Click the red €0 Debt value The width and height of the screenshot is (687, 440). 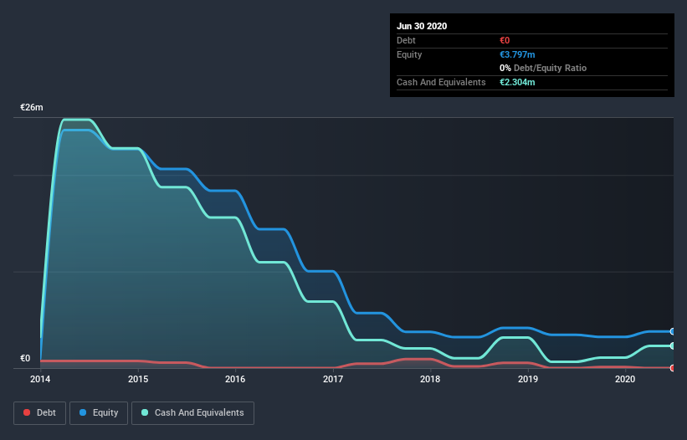[x=505, y=40]
